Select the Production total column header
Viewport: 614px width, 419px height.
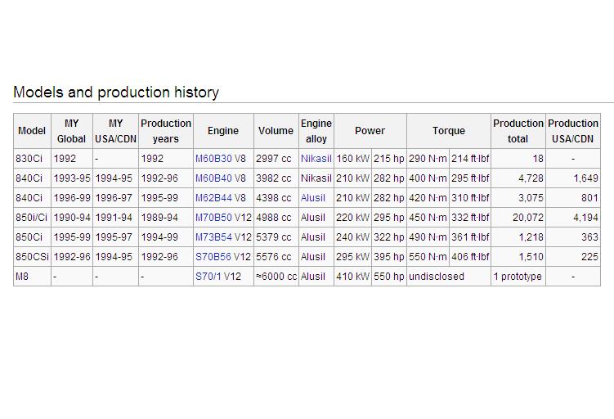point(518,131)
